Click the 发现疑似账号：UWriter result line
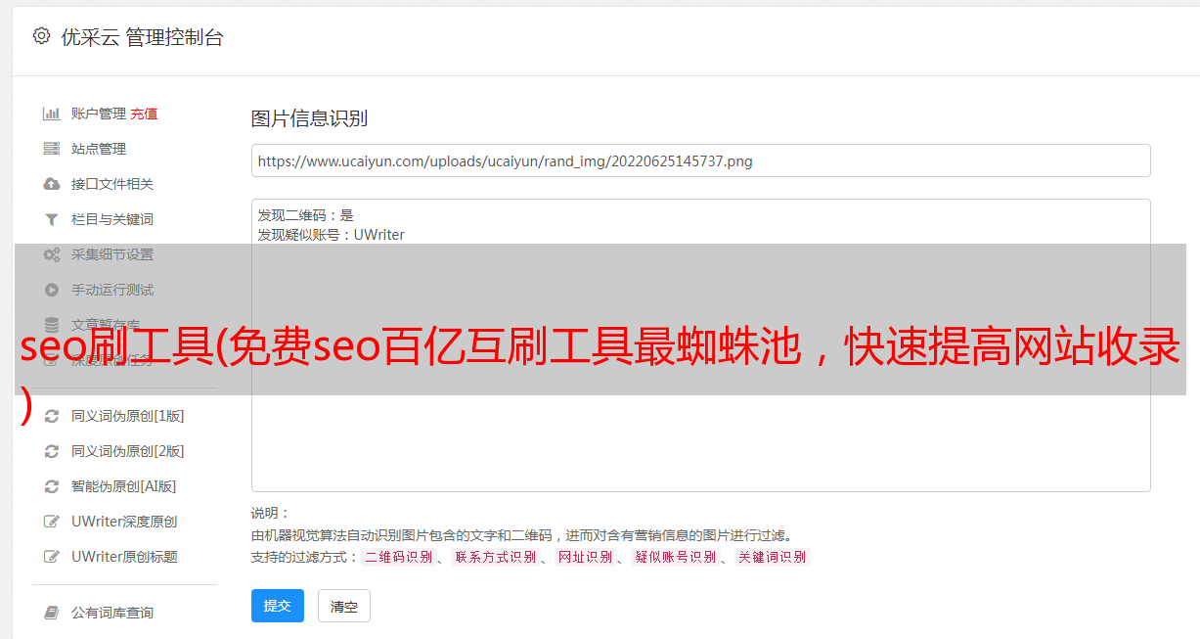The height and width of the screenshot is (639, 1200). coord(331,235)
